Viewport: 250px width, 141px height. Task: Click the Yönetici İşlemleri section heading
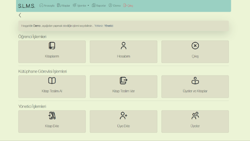point(32,106)
